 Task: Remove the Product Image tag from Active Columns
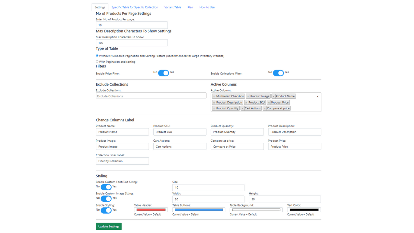(248, 96)
